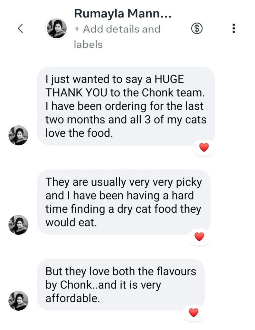Click the text 'love the food.'
Viewport: 255px width, 330px height.
[79, 133]
